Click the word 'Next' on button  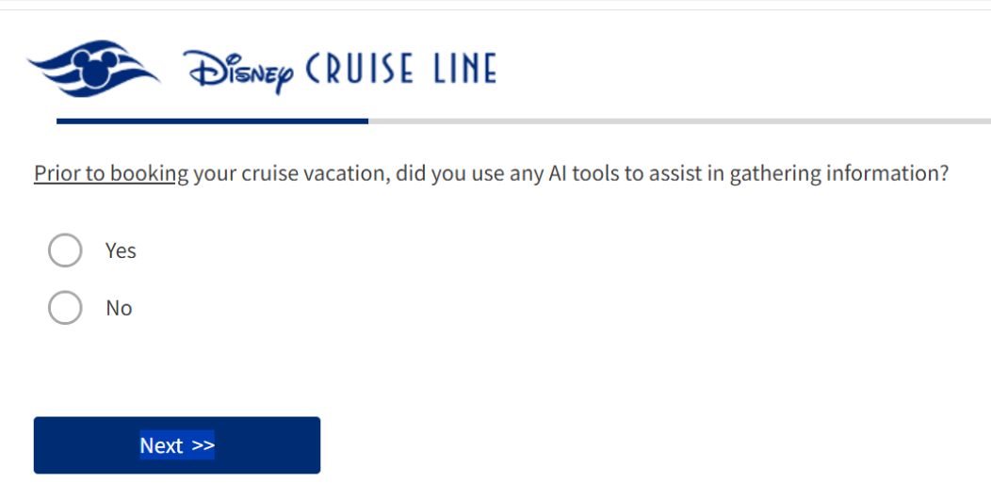coord(161,445)
